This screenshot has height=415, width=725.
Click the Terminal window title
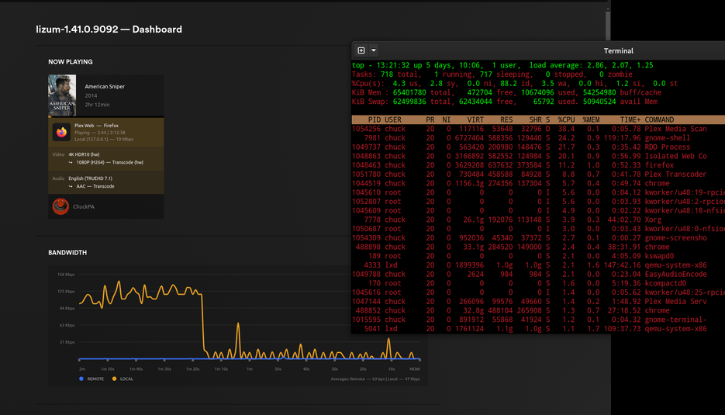[x=618, y=51]
